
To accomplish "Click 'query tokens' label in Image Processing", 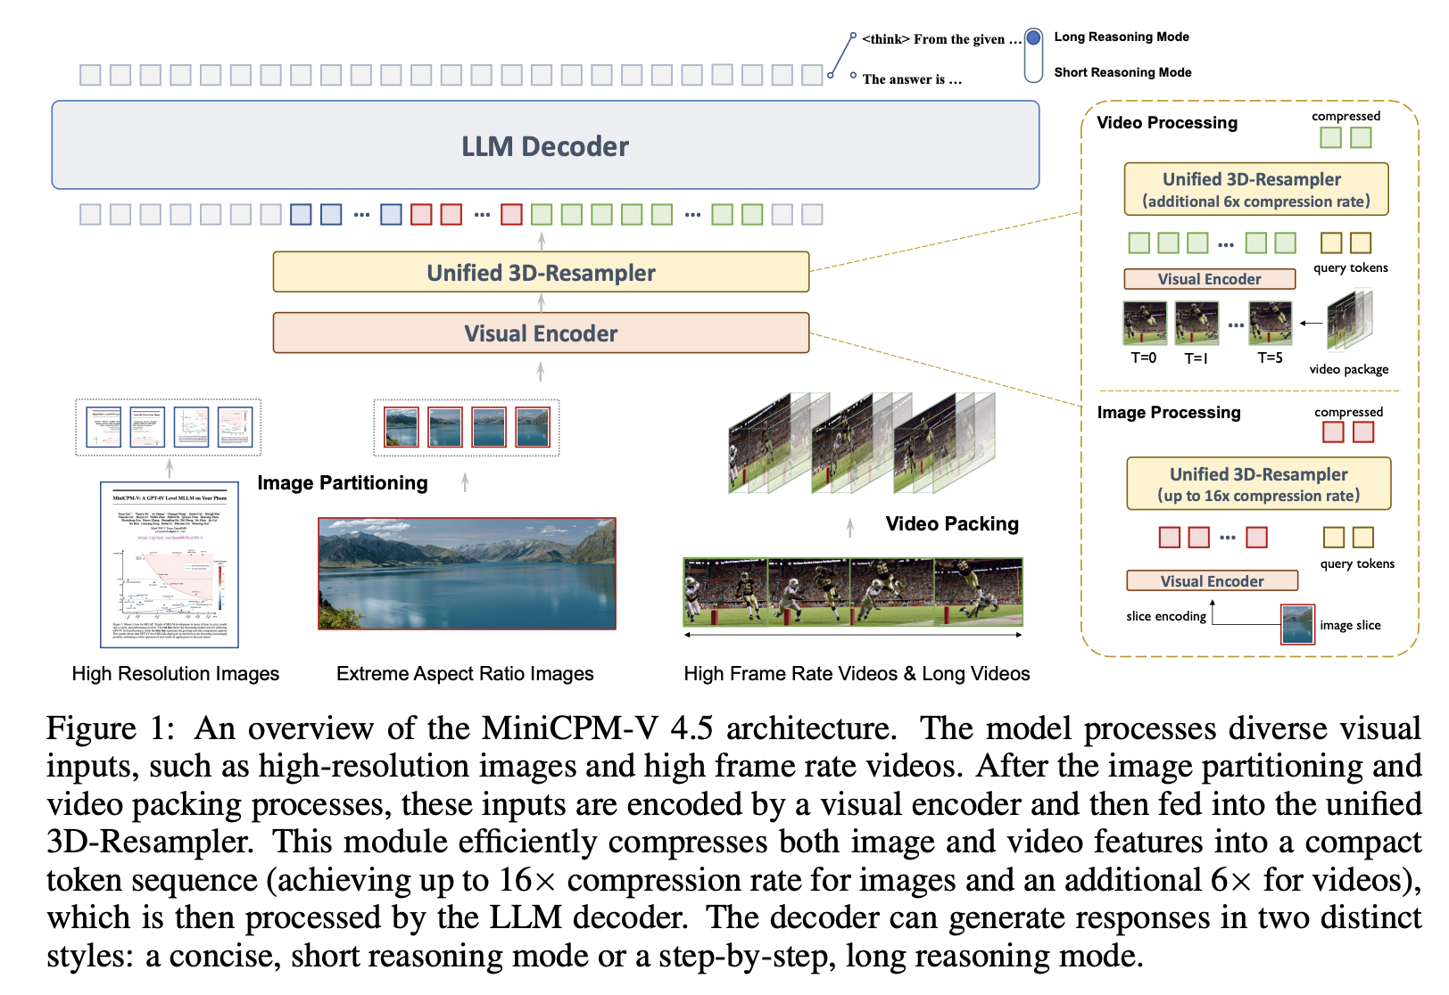I will click(1357, 563).
